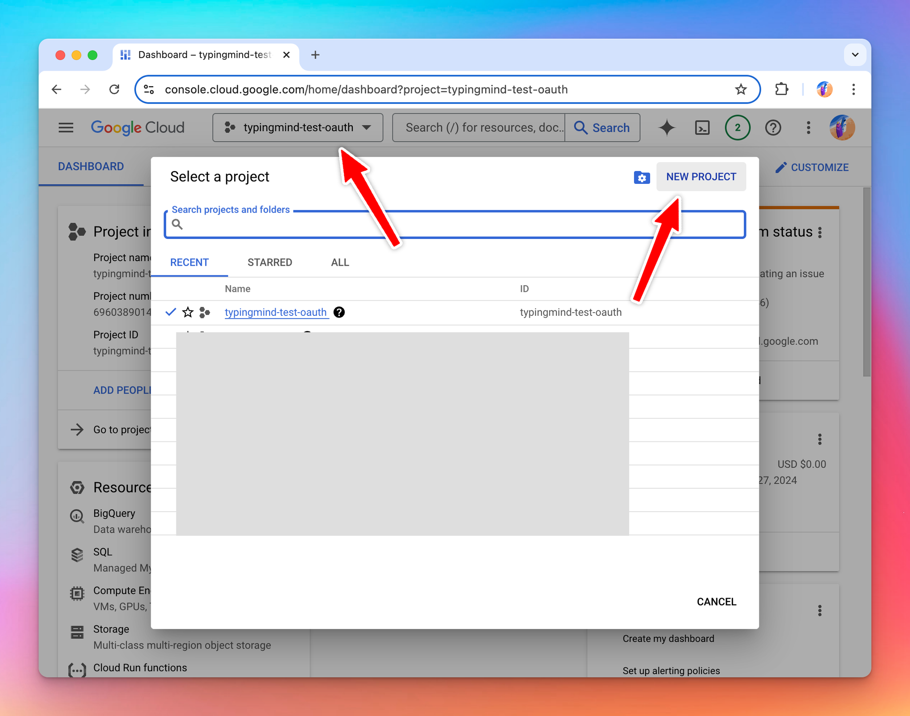Click the Google Cloud logo
This screenshot has width=910, height=716.
(138, 128)
